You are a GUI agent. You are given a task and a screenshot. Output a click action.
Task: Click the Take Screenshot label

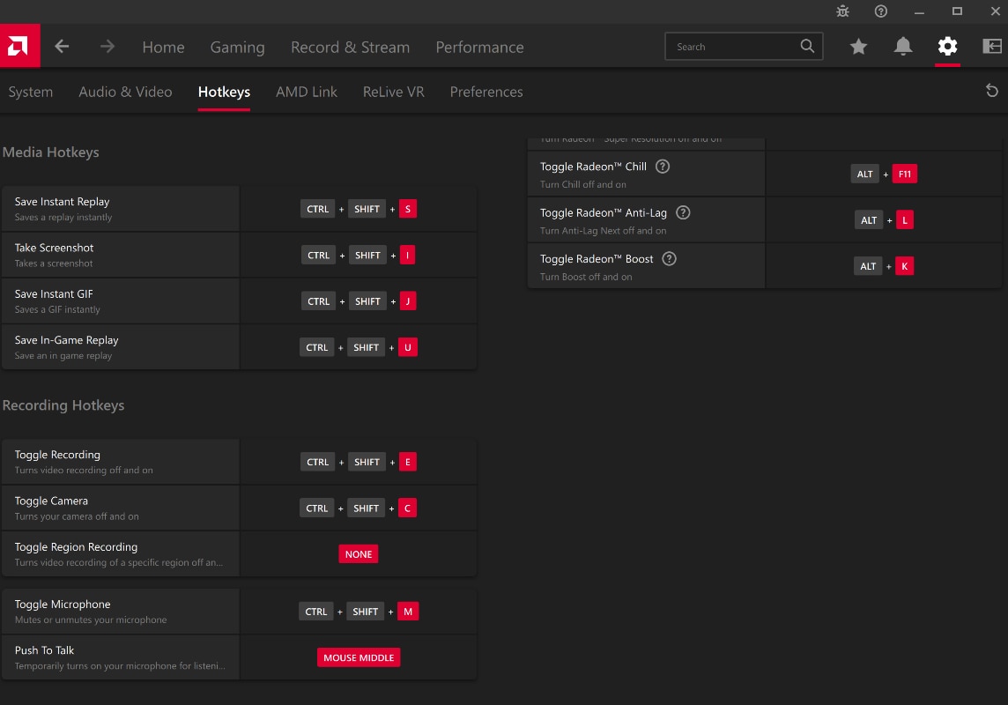click(x=54, y=248)
